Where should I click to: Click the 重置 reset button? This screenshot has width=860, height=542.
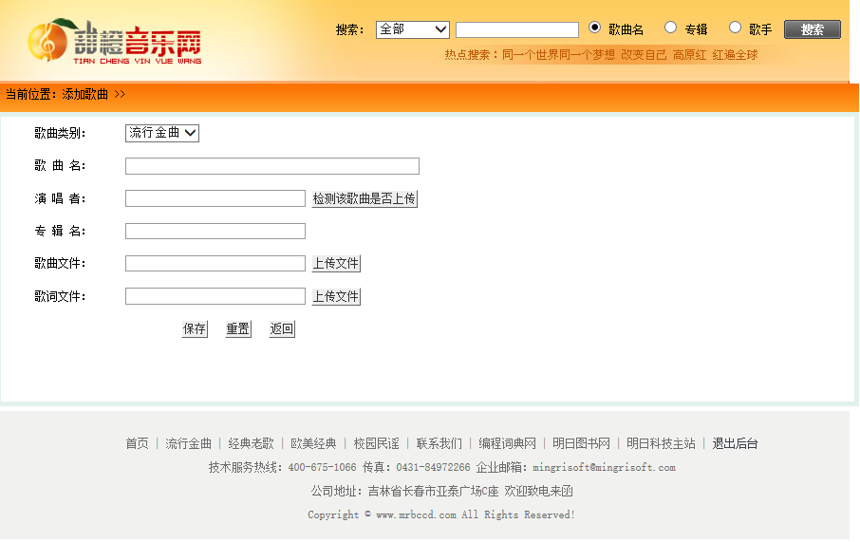(x=237, y=328)
